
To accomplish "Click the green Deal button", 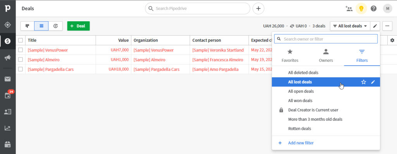I will 78,26.
